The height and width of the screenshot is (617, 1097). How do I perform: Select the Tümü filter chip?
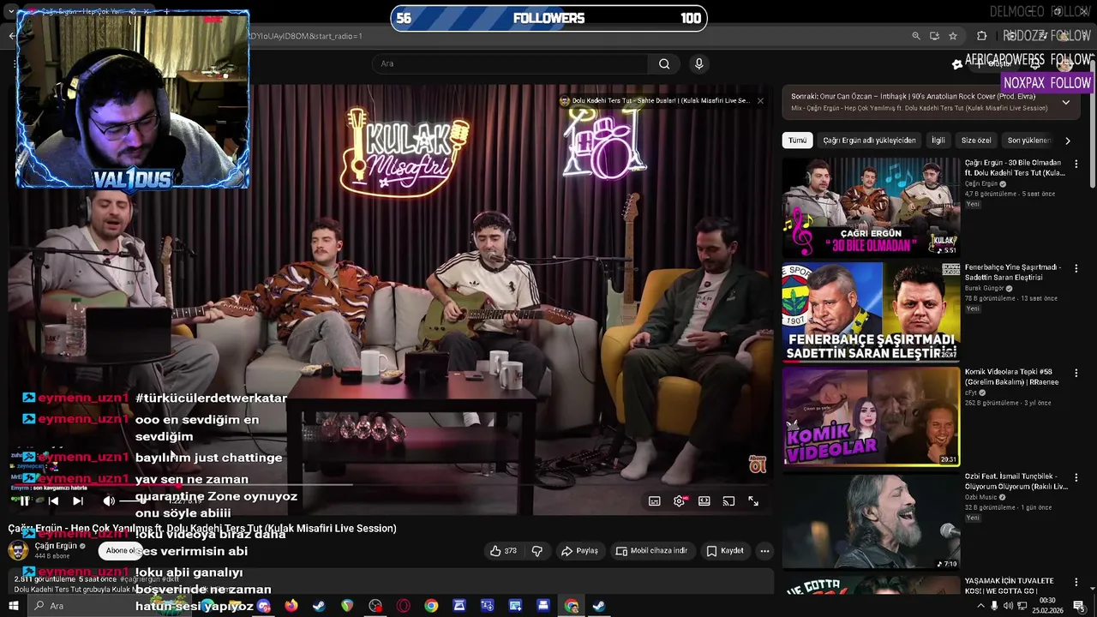(798, 141)
